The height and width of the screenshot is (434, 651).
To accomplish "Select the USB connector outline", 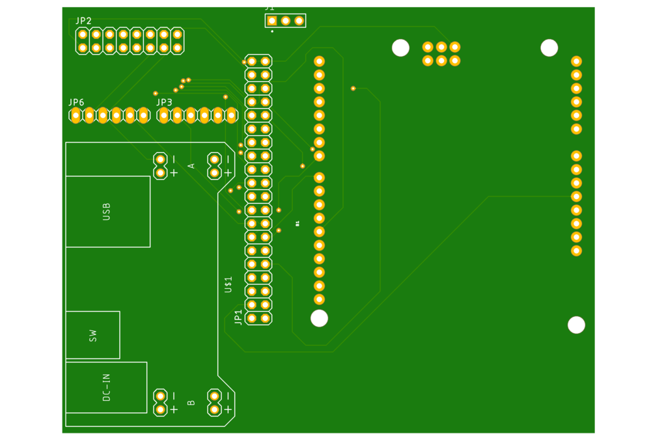I will (x=108, y=211).
